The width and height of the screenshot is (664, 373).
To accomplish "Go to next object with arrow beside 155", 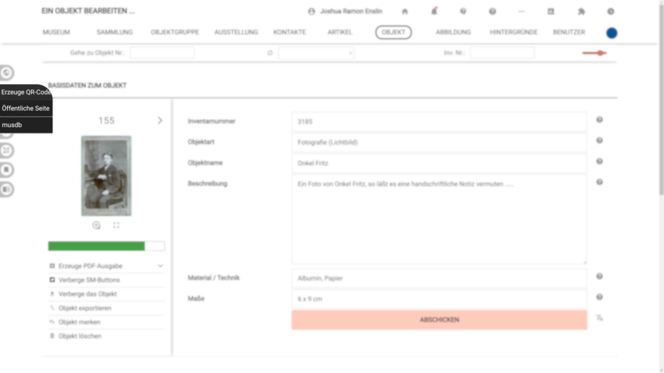I will click(160, 120).
